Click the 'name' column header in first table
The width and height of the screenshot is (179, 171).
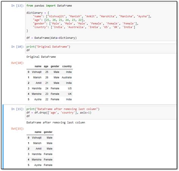[38, 66]
